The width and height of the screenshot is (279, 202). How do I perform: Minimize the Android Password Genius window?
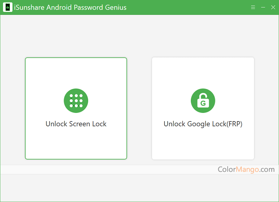[x=263, y=7]
